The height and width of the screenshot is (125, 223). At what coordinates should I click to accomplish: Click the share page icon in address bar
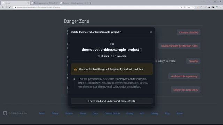[x=189, y=7]
